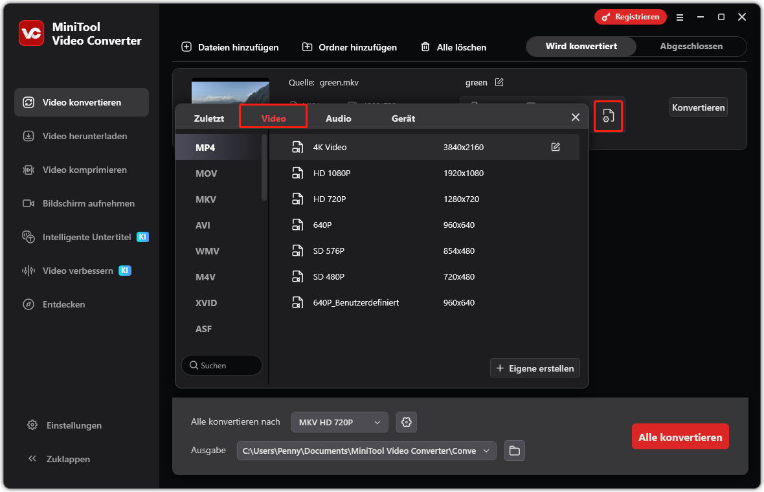Screen dimensions: 764x492
Task: Open the hamburger menu icon
Action: click(680, 17)
